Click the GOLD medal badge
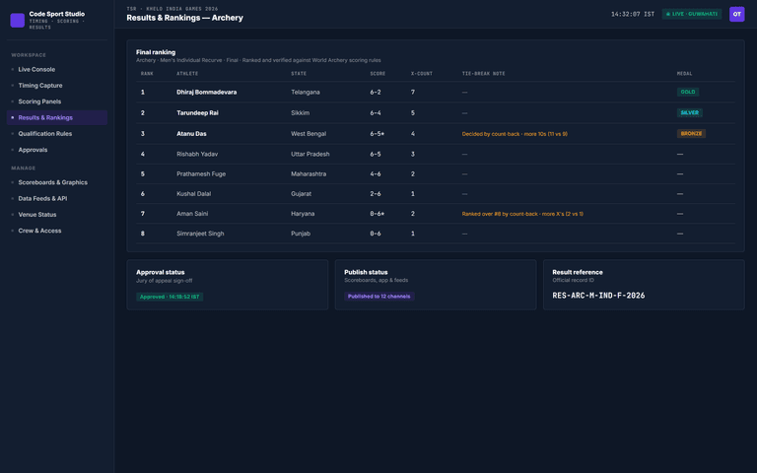The width and height of the screenshot is (757, 473). (687, 92)
